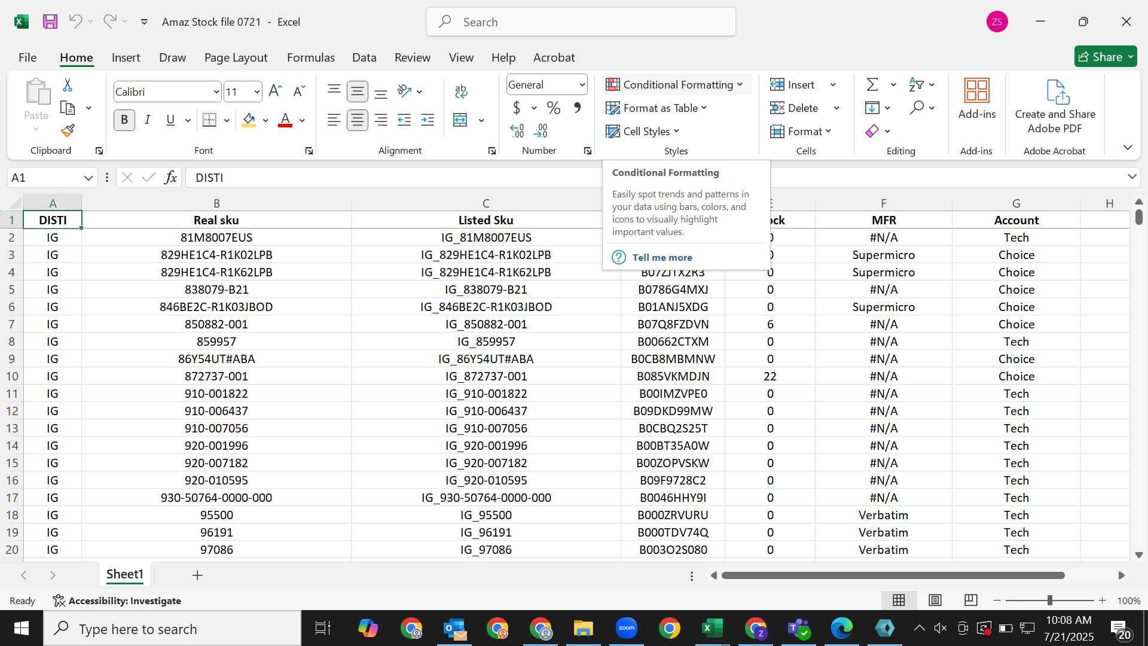
Task: Open Clipboard pane dialog launcher
Action: (x=99, y=151)
